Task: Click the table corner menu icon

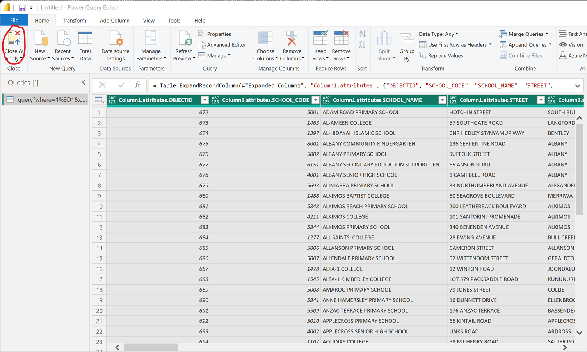Action: coord(100,100)
